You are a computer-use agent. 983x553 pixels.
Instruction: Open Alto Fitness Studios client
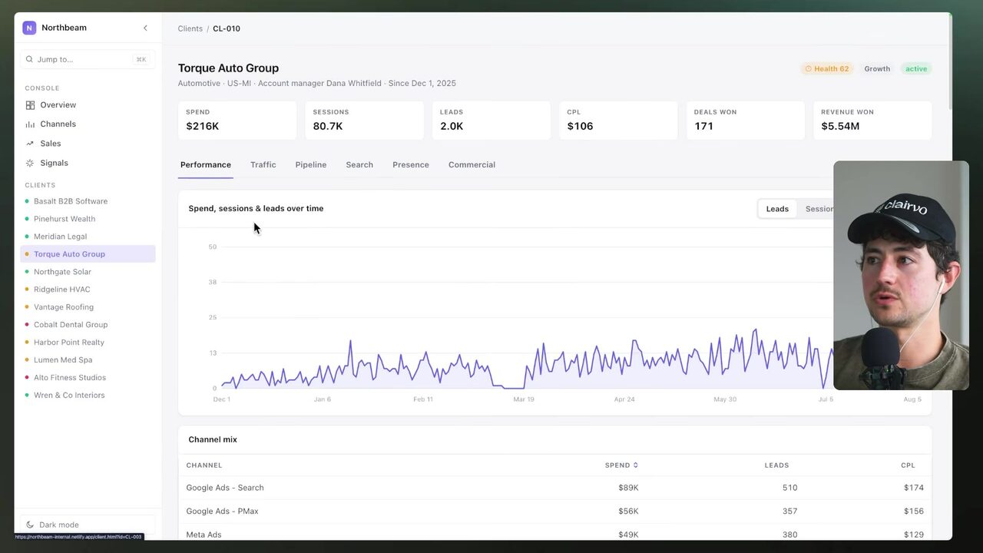point(88,378)
